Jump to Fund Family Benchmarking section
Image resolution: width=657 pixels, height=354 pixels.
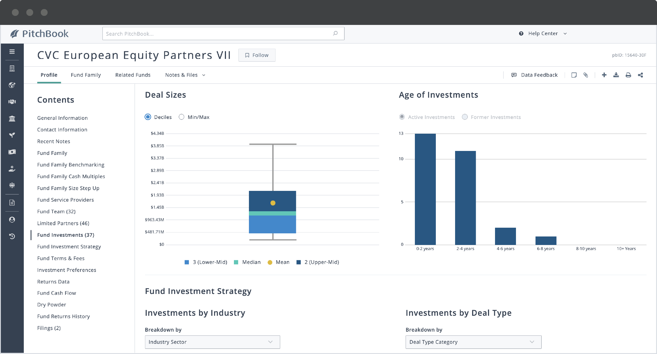[x=71, y=165]
